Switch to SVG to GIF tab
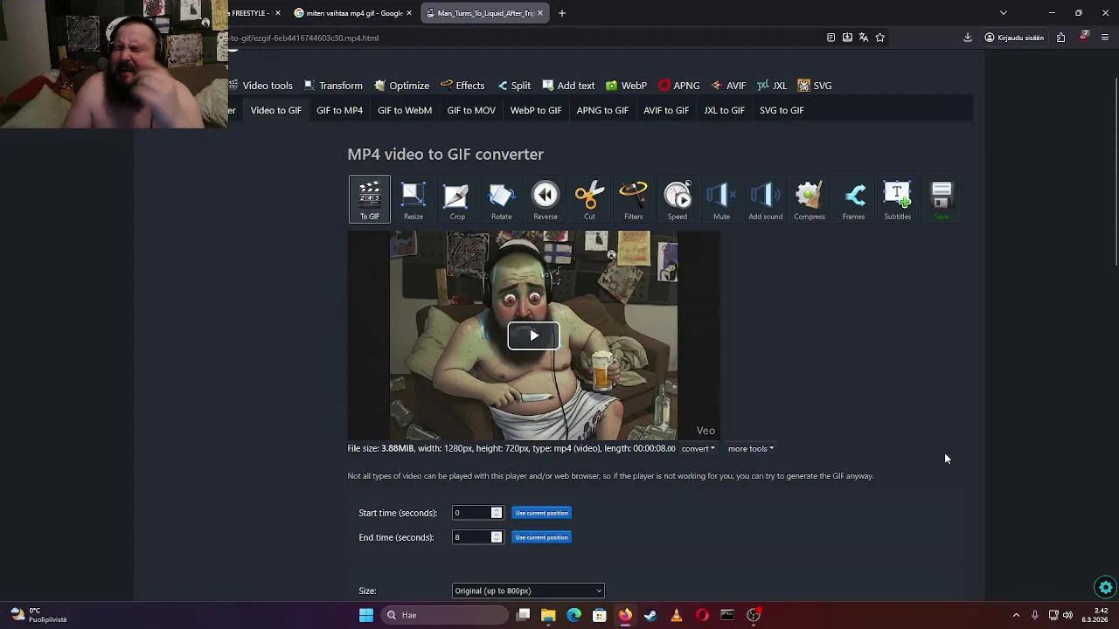Viewport: 1119px width, 629px height. pos(782,110)
